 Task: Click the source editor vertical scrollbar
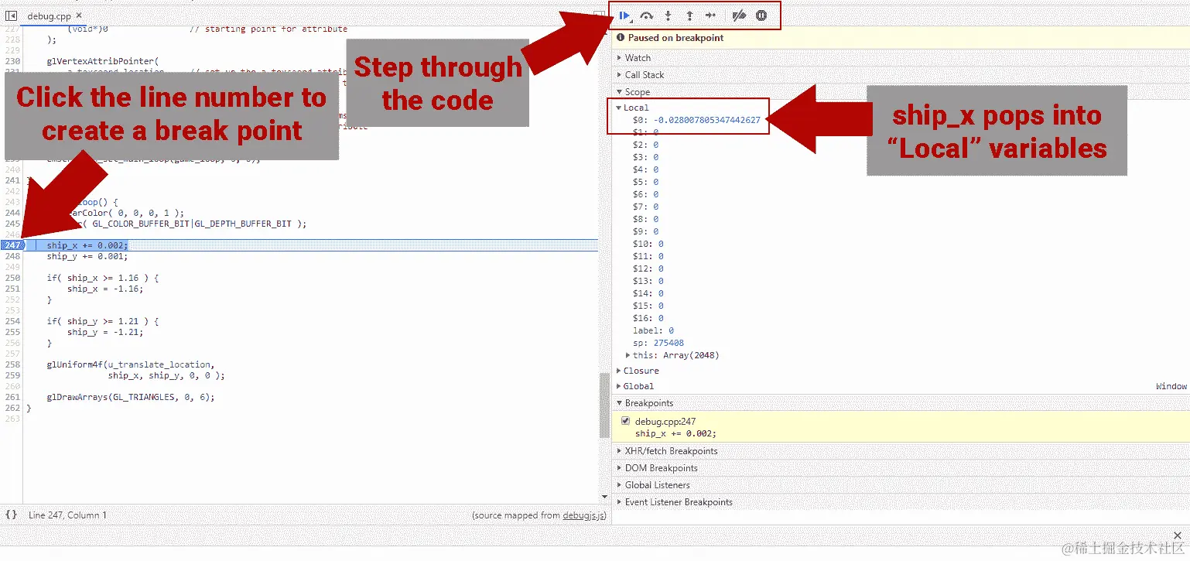604,406
